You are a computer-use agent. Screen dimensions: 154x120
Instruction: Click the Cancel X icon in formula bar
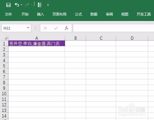[45, 28]
